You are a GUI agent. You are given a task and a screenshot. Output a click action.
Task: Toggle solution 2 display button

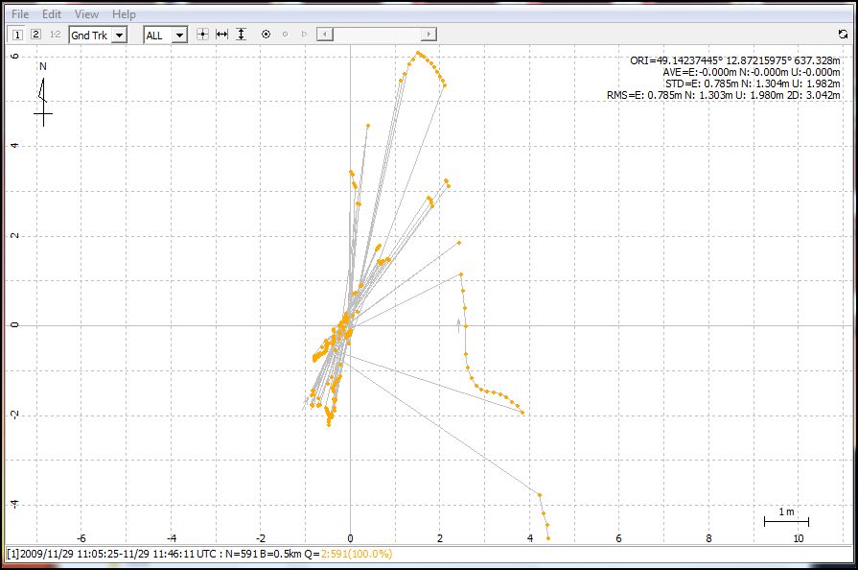35,35
